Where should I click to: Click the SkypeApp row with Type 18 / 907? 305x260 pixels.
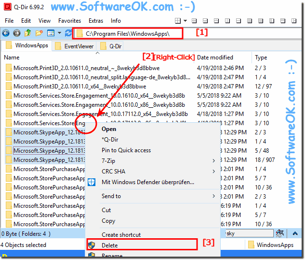coord(49,160)
